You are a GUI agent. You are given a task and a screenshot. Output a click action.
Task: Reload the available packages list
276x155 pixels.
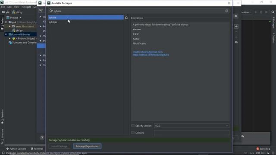pyautogui.click(x=126, y=18)
